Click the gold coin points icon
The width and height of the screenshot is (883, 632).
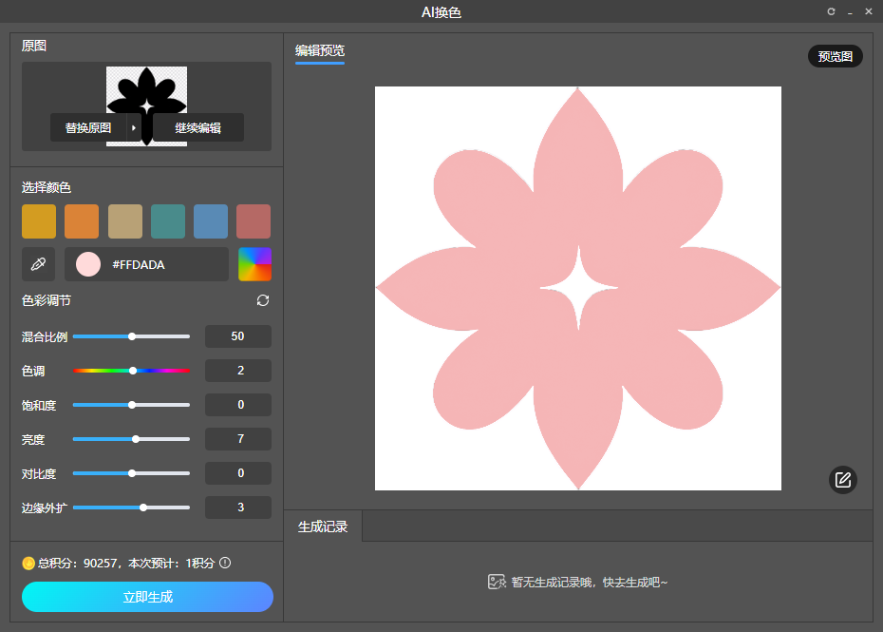28,563
